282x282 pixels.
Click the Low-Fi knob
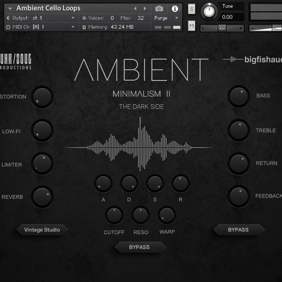(x=42, y=130)
